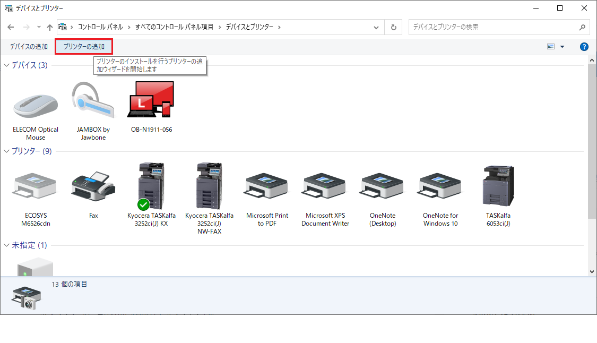Image resolution: width=597 pixels, height=343 pixels.
Task: Select the JAMBOX by Jawbone headset icon
Action: (x=93, y=101)
